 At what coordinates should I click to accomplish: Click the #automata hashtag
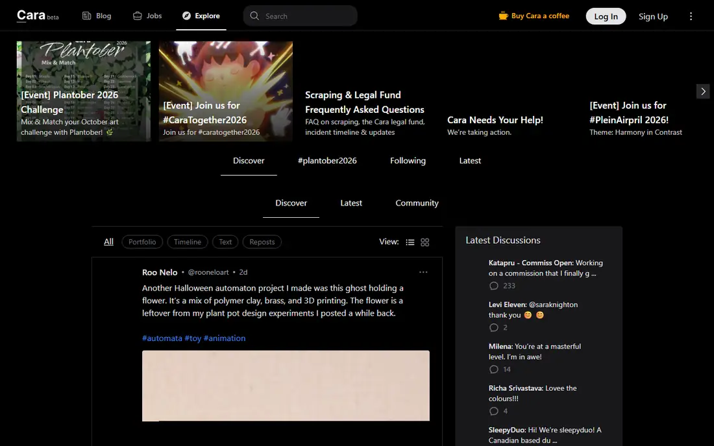[162, 338]
